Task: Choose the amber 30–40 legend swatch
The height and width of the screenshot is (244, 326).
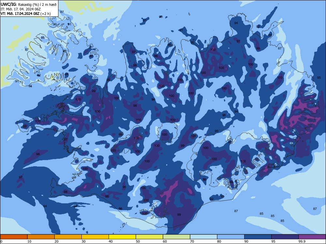Action: click(x=95, y=237)
